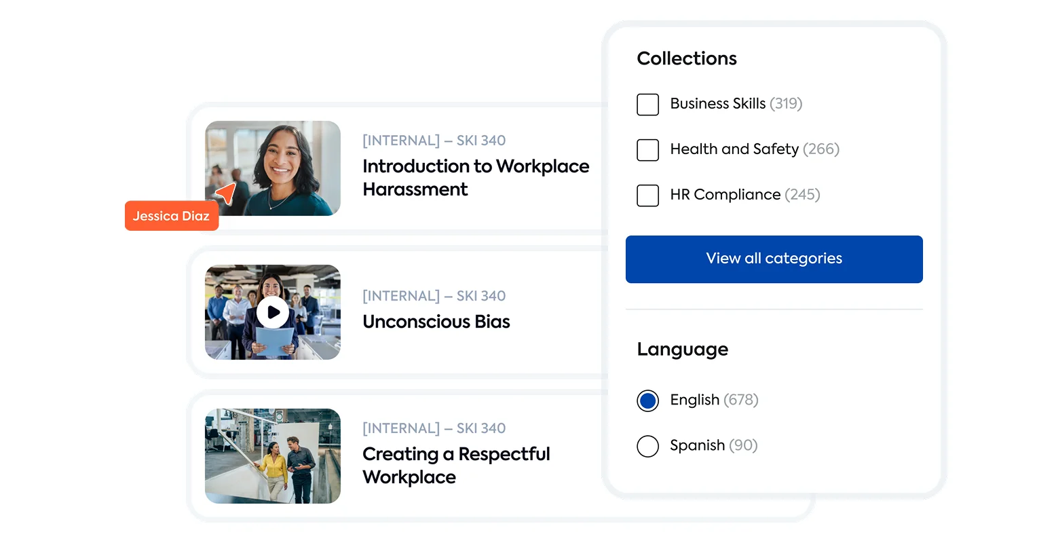The height and width of the screenshot is (543, 1056).
Task: Tick the Business Skills checkbox
Action: 647,105
